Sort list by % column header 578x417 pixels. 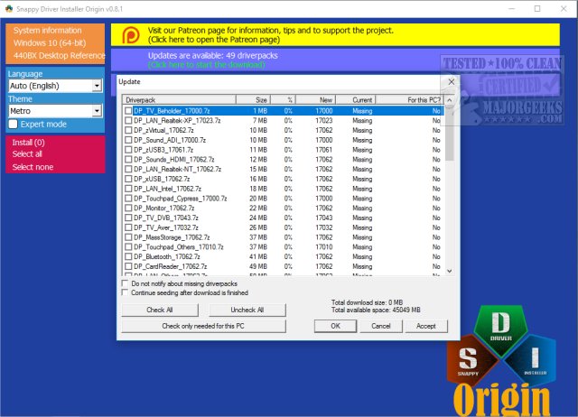[283, 100]
